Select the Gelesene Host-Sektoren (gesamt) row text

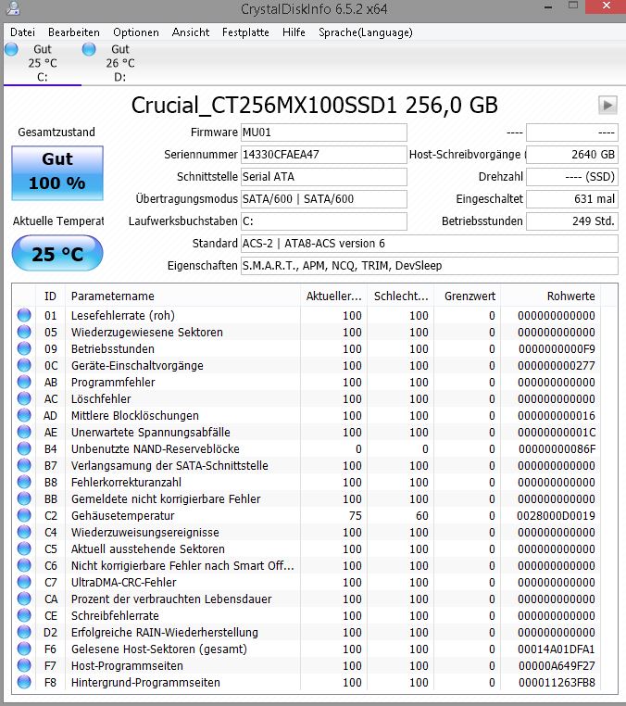click(159, 649)
